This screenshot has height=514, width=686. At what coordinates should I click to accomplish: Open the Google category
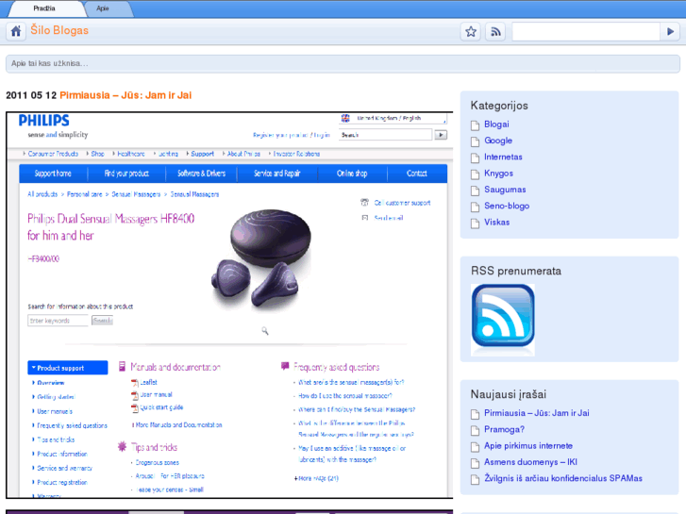(498, 141)
